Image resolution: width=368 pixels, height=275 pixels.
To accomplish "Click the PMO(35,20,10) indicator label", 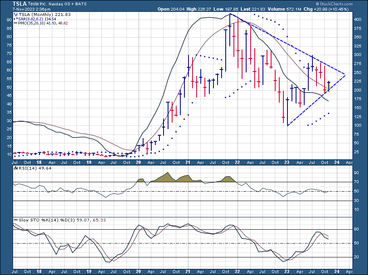I will click(34, 23).
